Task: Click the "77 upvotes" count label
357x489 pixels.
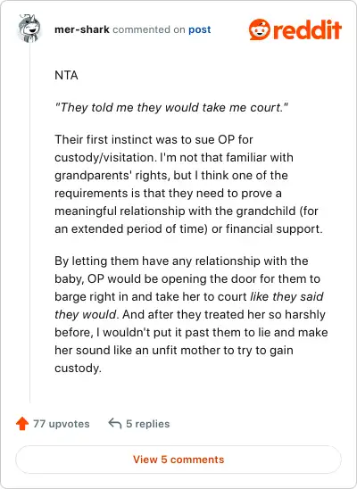Action: 62,424
